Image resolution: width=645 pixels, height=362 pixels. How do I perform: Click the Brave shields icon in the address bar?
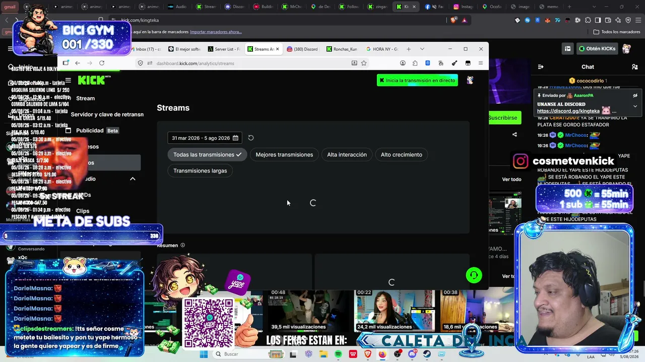pyautogui.click(x=455, y=20)
